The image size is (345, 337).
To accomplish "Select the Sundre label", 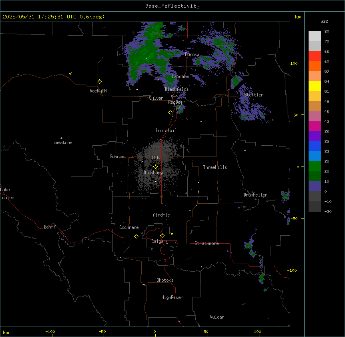I will [117, 156].
